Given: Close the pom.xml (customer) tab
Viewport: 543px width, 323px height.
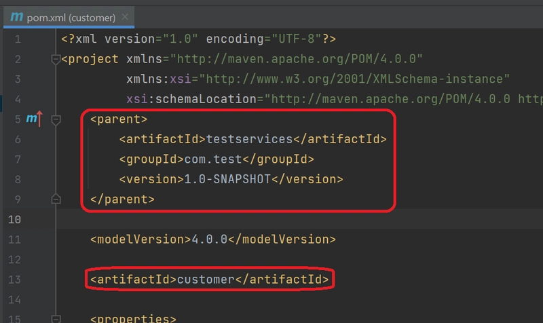Looking at the screenshot, I should 125,16.
